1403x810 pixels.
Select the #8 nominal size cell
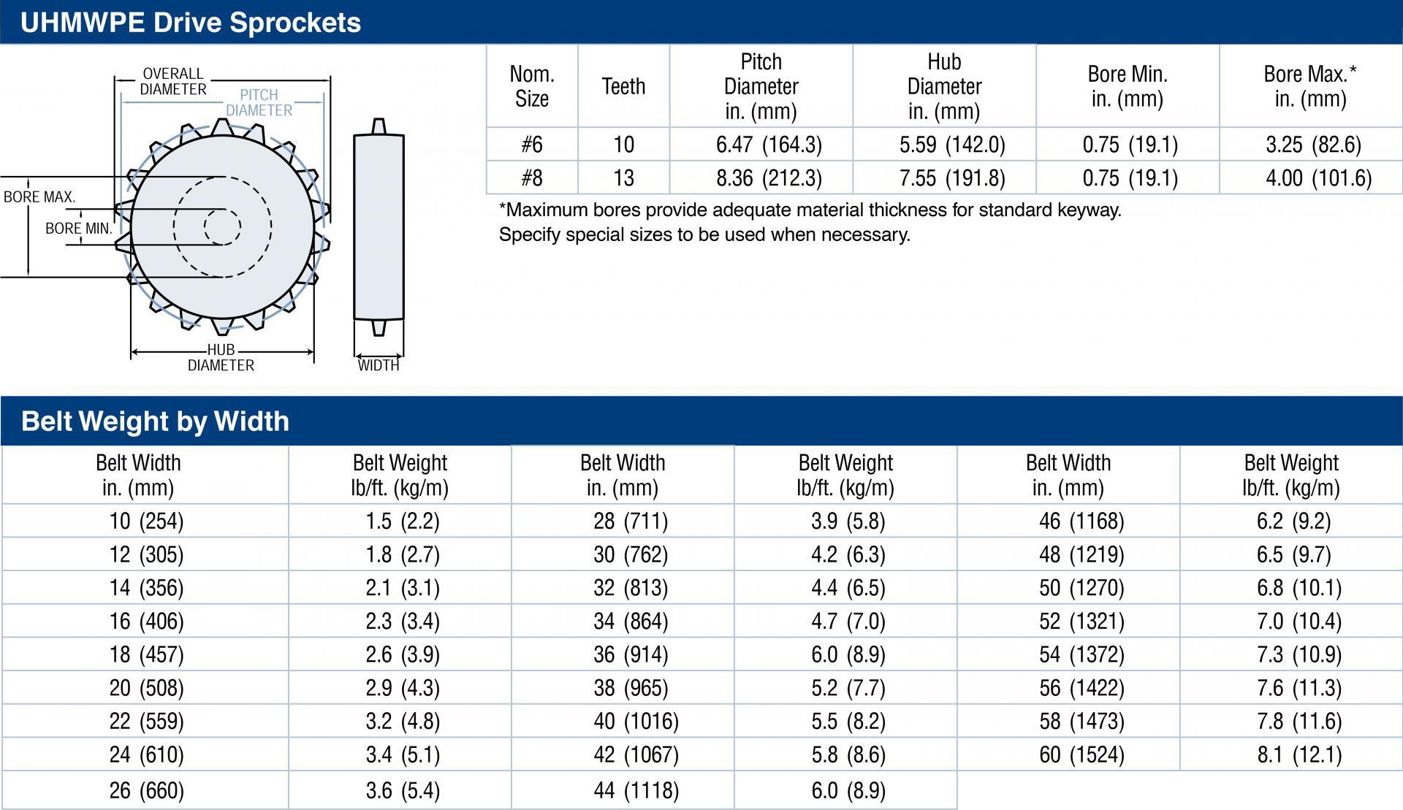(x=532, y=178)
